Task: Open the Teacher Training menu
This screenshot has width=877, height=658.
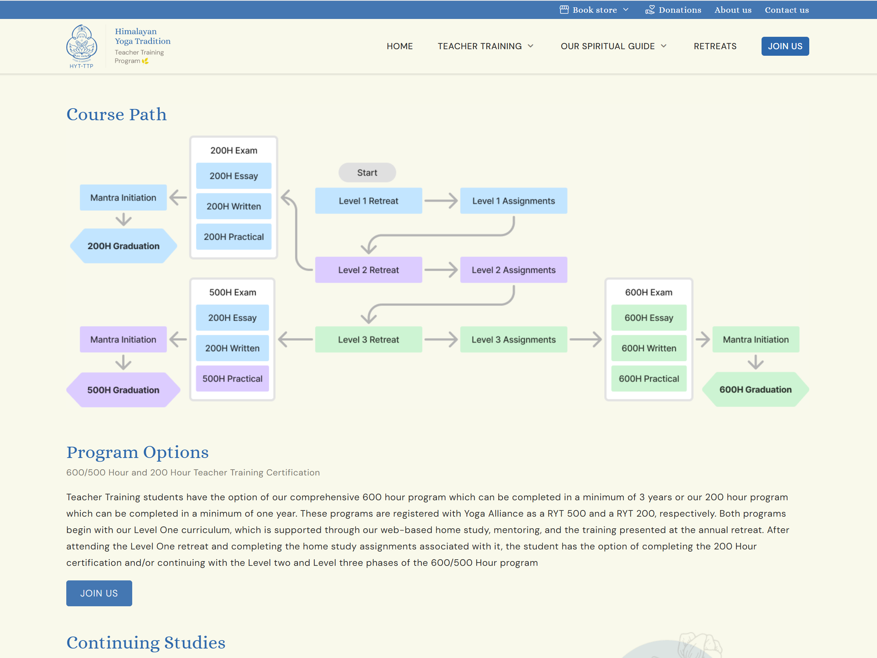Action: click(480, 46)
